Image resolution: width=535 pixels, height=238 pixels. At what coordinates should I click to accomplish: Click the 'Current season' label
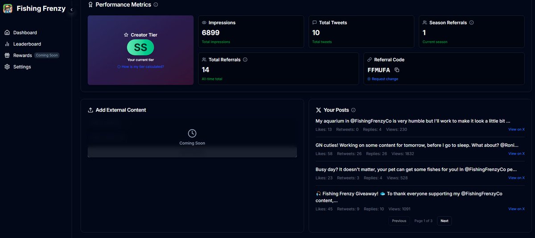pyautogui.click(x=435, y=42)
